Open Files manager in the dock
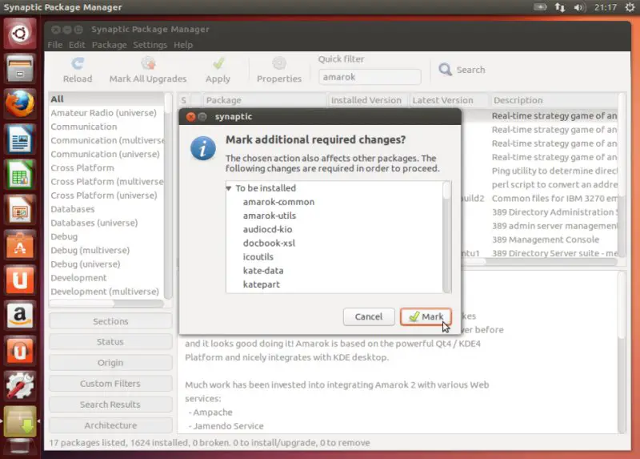 [x=19, y=68]
